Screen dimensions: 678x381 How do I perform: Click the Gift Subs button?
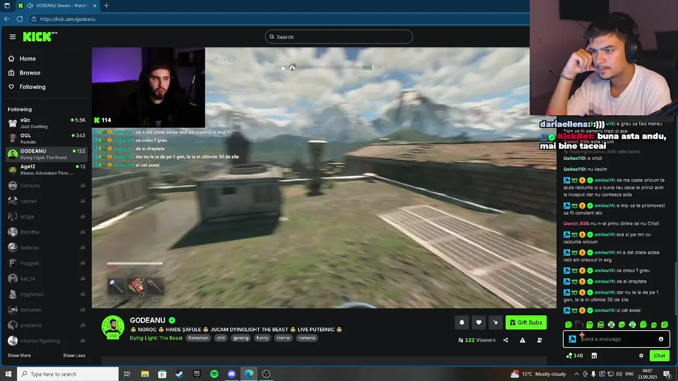point(526,322)
